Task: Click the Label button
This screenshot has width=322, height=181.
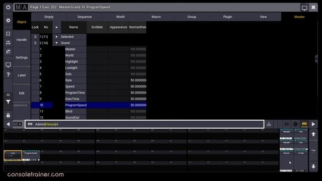Action: (22, 75)
